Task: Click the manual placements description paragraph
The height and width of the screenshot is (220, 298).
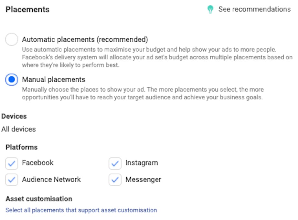Action: click(143, 93)
